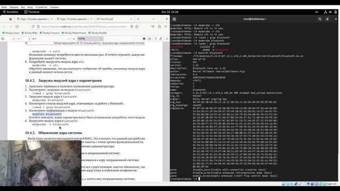Print the PDF document
340x191 pixels.
[144, 39]
